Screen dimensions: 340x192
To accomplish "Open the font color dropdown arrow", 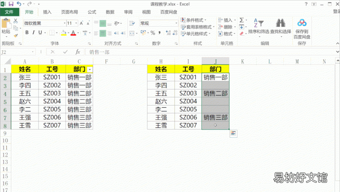I will click(x=78, y=33).
